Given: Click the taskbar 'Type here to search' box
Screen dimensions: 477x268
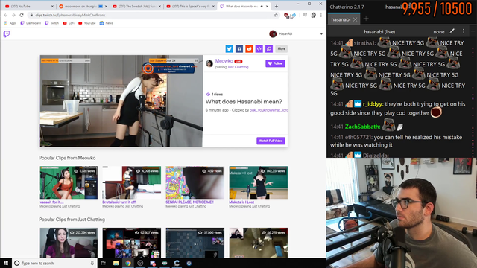Looking at the screenshot, I should tap(54, 263).
